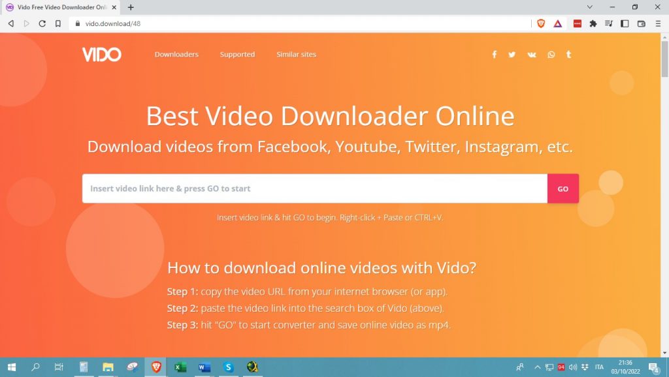Open the Brave hamburger main menu
The width and height of the screenshot is (669, 377).
(x=657, y=23)
